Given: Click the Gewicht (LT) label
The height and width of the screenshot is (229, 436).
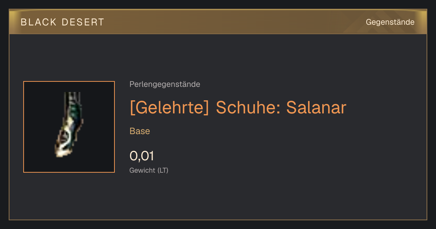Looking at the screenshot, I should (149, 170).
